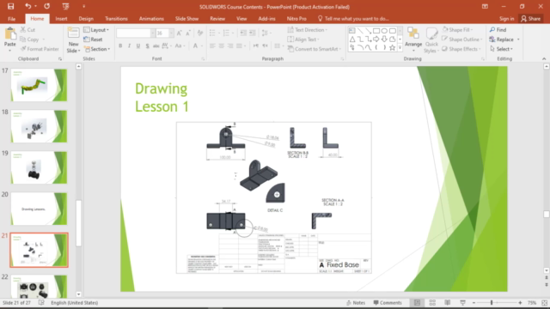Open the font size dropdown

coord(171,33)
